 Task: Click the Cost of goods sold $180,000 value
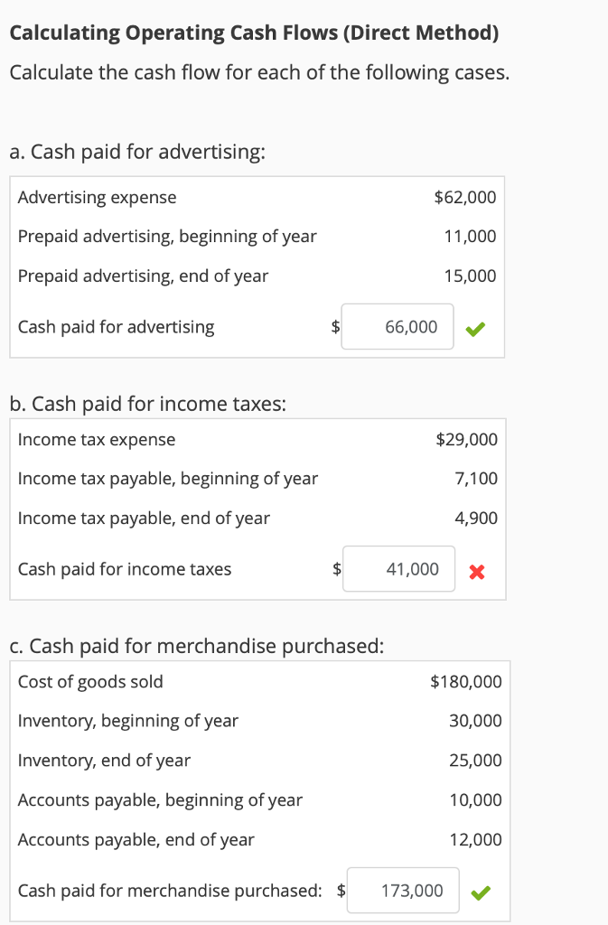click(x=466, y=682)
